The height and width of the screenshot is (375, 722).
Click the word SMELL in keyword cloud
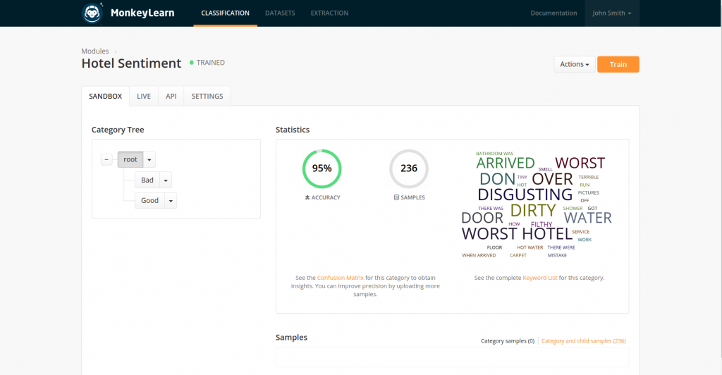coord(545,169)
